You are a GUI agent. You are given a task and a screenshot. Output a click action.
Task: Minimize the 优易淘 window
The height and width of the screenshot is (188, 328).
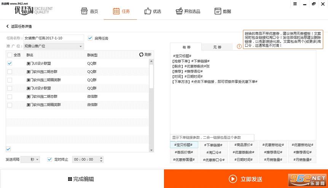pos(304,4)
